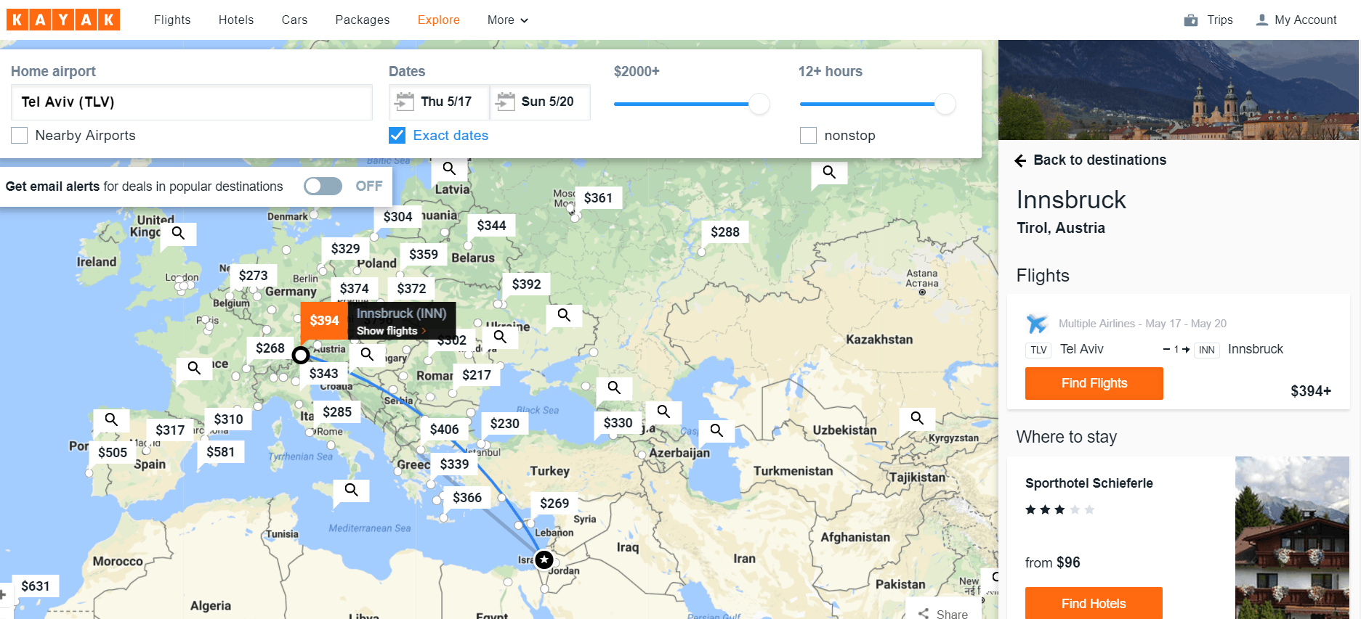Expand the More menu
The width and height of the screenshot is (1361, 619).
click(x=507, y=20)
